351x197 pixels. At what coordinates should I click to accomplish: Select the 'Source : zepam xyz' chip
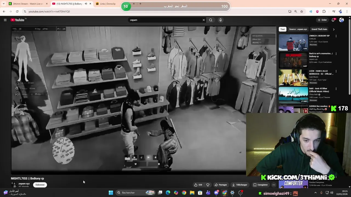298,29
